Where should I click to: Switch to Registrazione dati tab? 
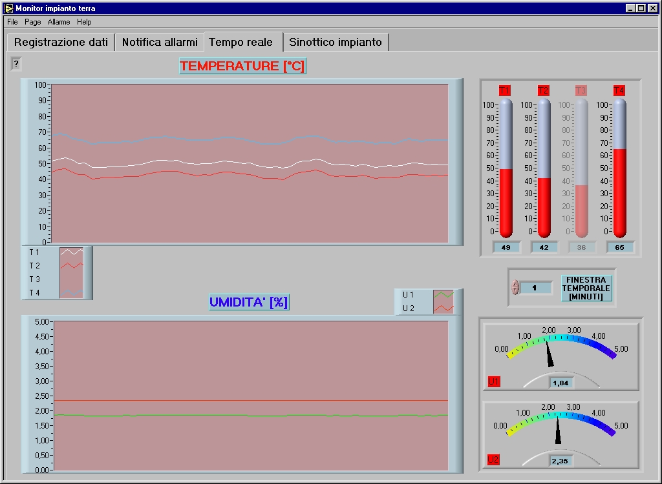61,42
